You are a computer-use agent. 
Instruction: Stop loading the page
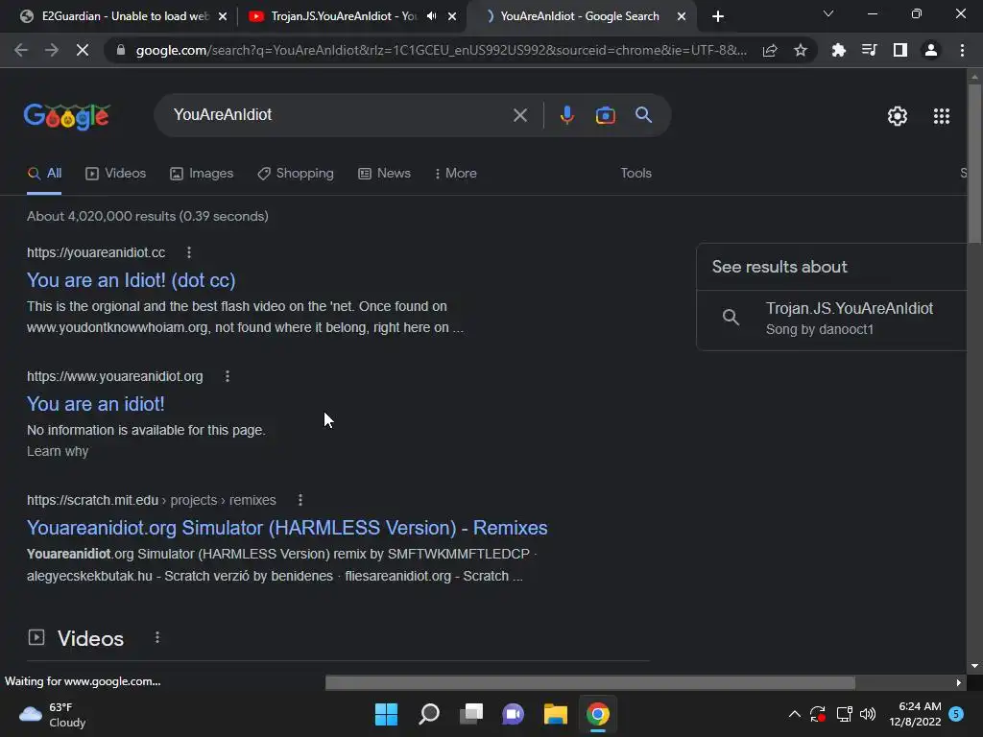[83, 50]
